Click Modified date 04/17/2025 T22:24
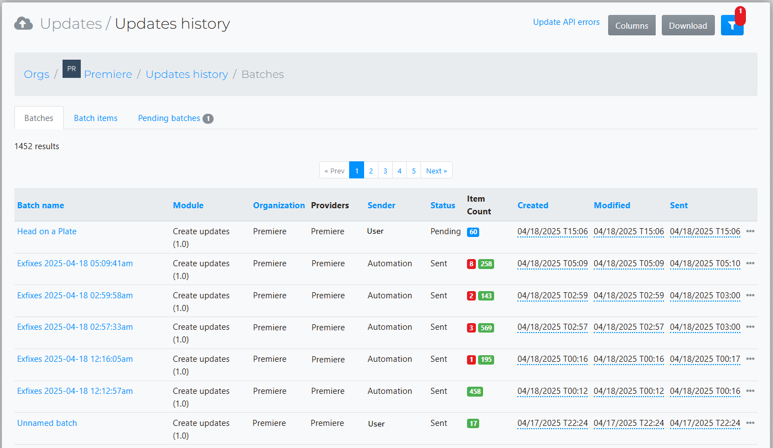Image resolution: width=773 pixels, height=448 pixels. (629, 423)
